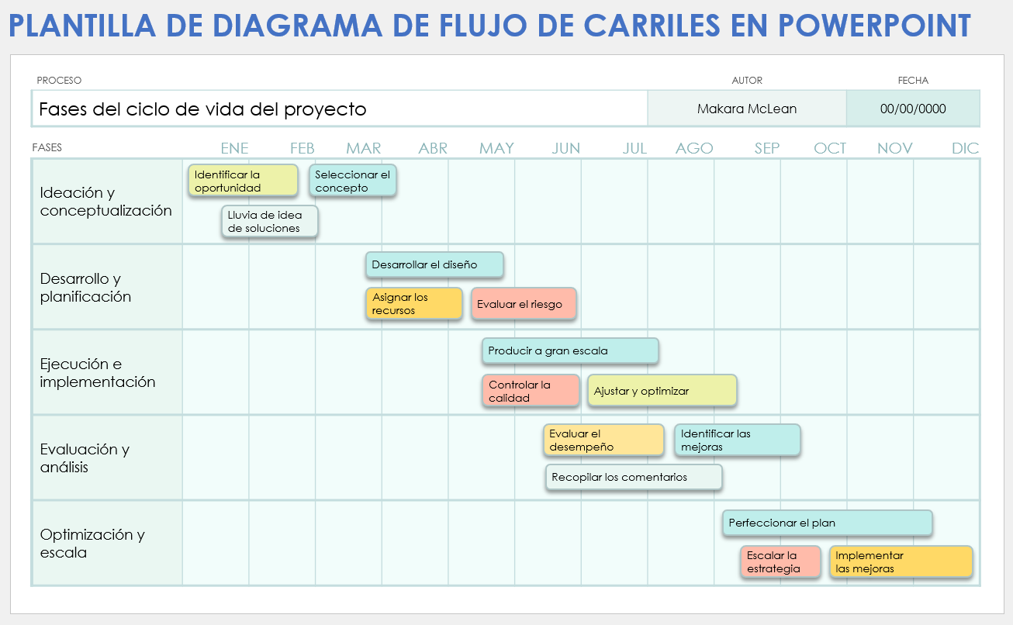Viewport: 1013px width, 625px height.
Task: Select the 'Seleccionar el concepto' task box
Action: click(353, 180)
